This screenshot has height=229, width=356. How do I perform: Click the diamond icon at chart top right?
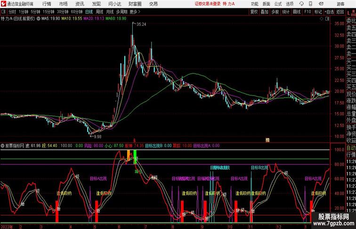[322, 19]
